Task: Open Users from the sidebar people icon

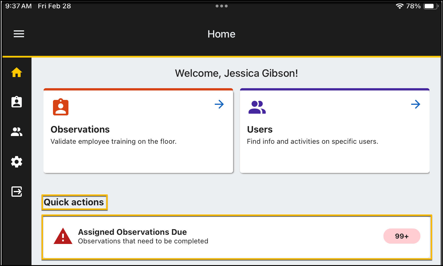Action: [17, 132]
